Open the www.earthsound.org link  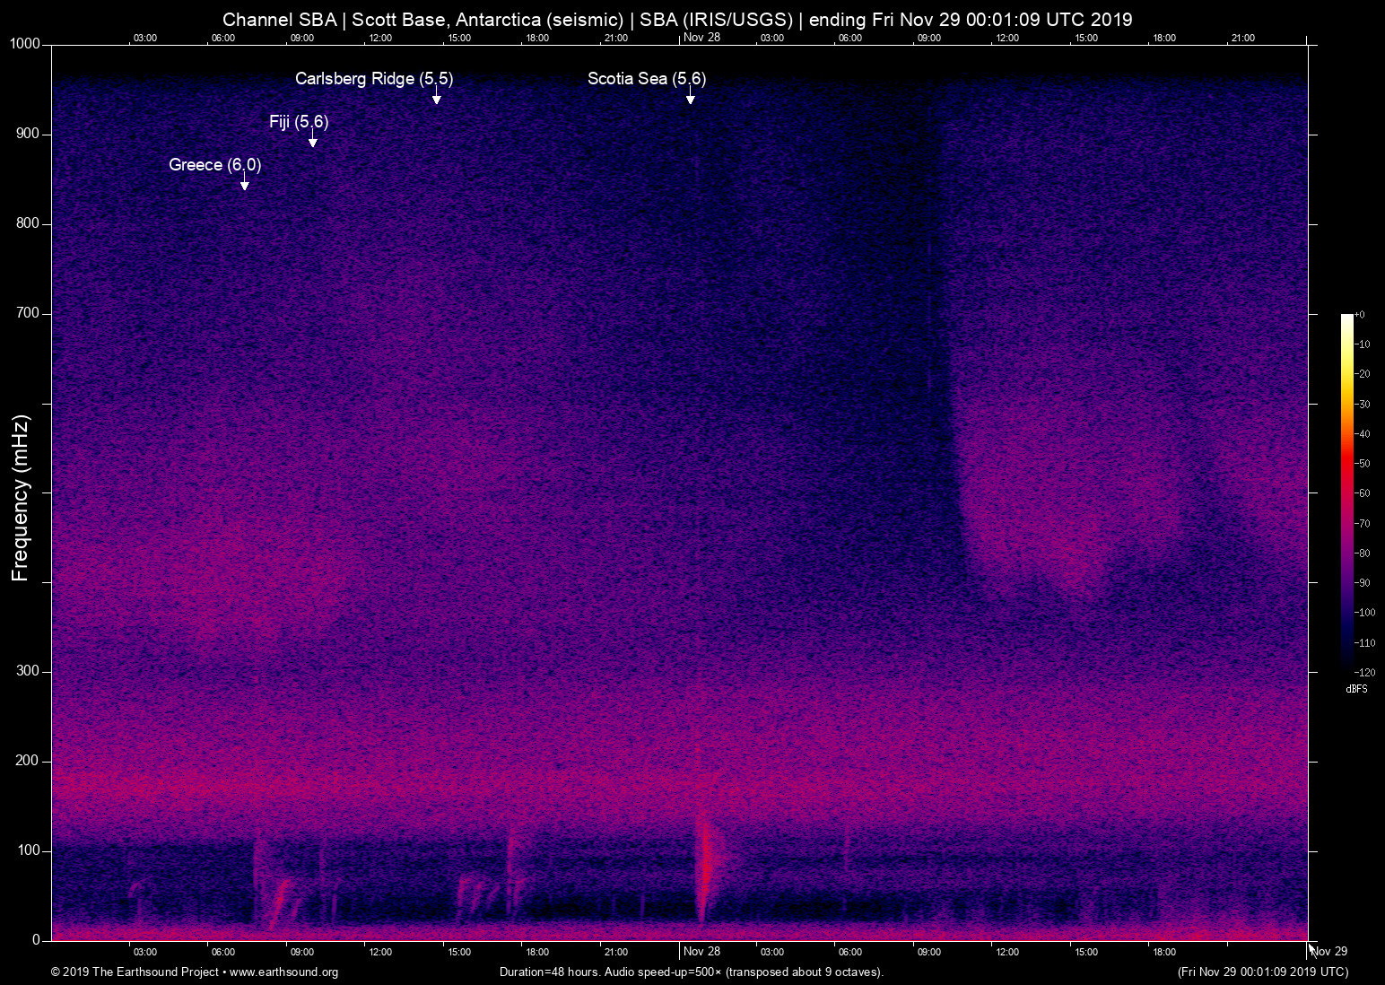(283, 972)
